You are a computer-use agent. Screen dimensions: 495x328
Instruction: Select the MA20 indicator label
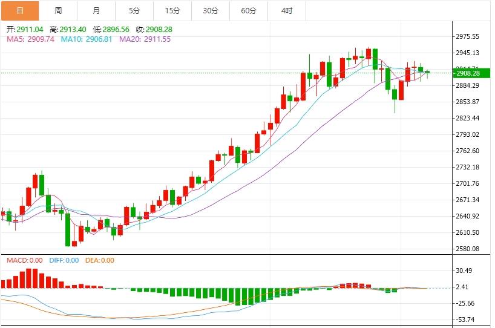click(145, 39)
